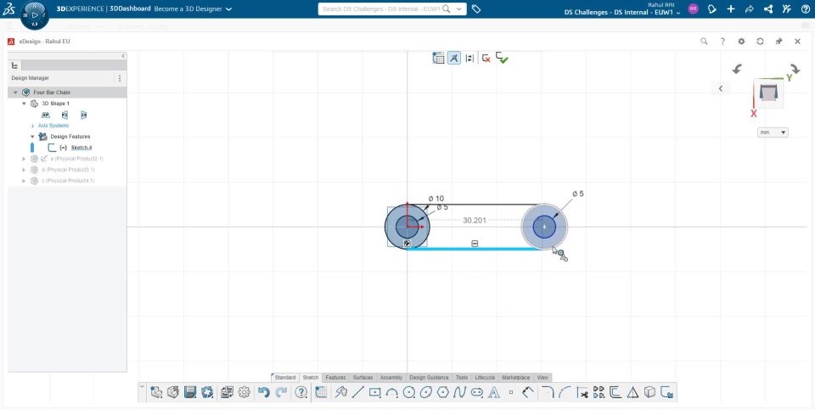Select the XY plane icon

46,115
